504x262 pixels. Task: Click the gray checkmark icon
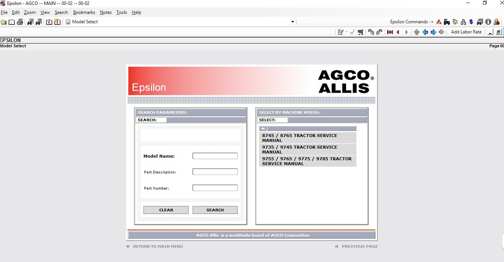(352, 32)
